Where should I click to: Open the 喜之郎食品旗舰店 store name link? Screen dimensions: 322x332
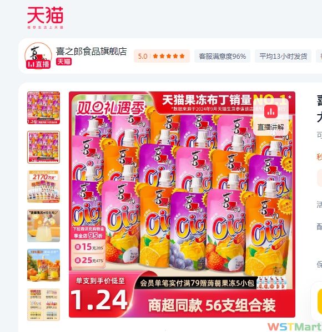point(92,52)
